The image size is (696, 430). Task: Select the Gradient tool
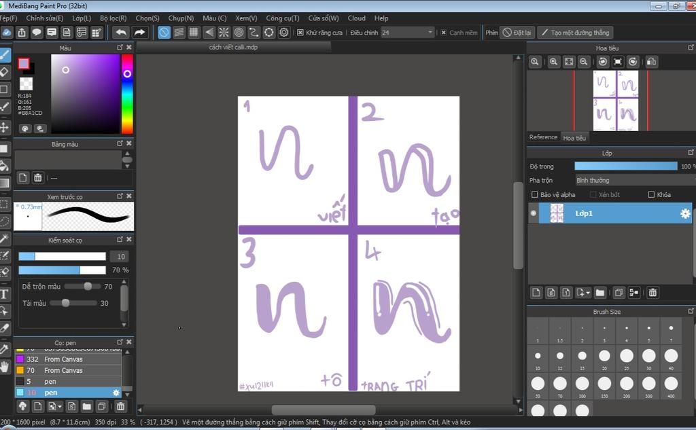pos(5,183)
